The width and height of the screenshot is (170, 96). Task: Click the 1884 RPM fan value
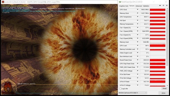145,31
